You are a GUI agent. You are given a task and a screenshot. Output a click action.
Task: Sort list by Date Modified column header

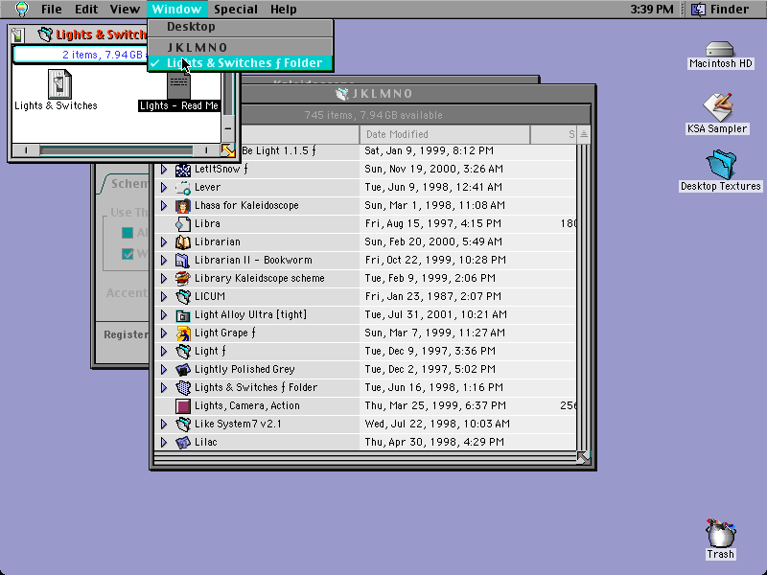point(445,134)
